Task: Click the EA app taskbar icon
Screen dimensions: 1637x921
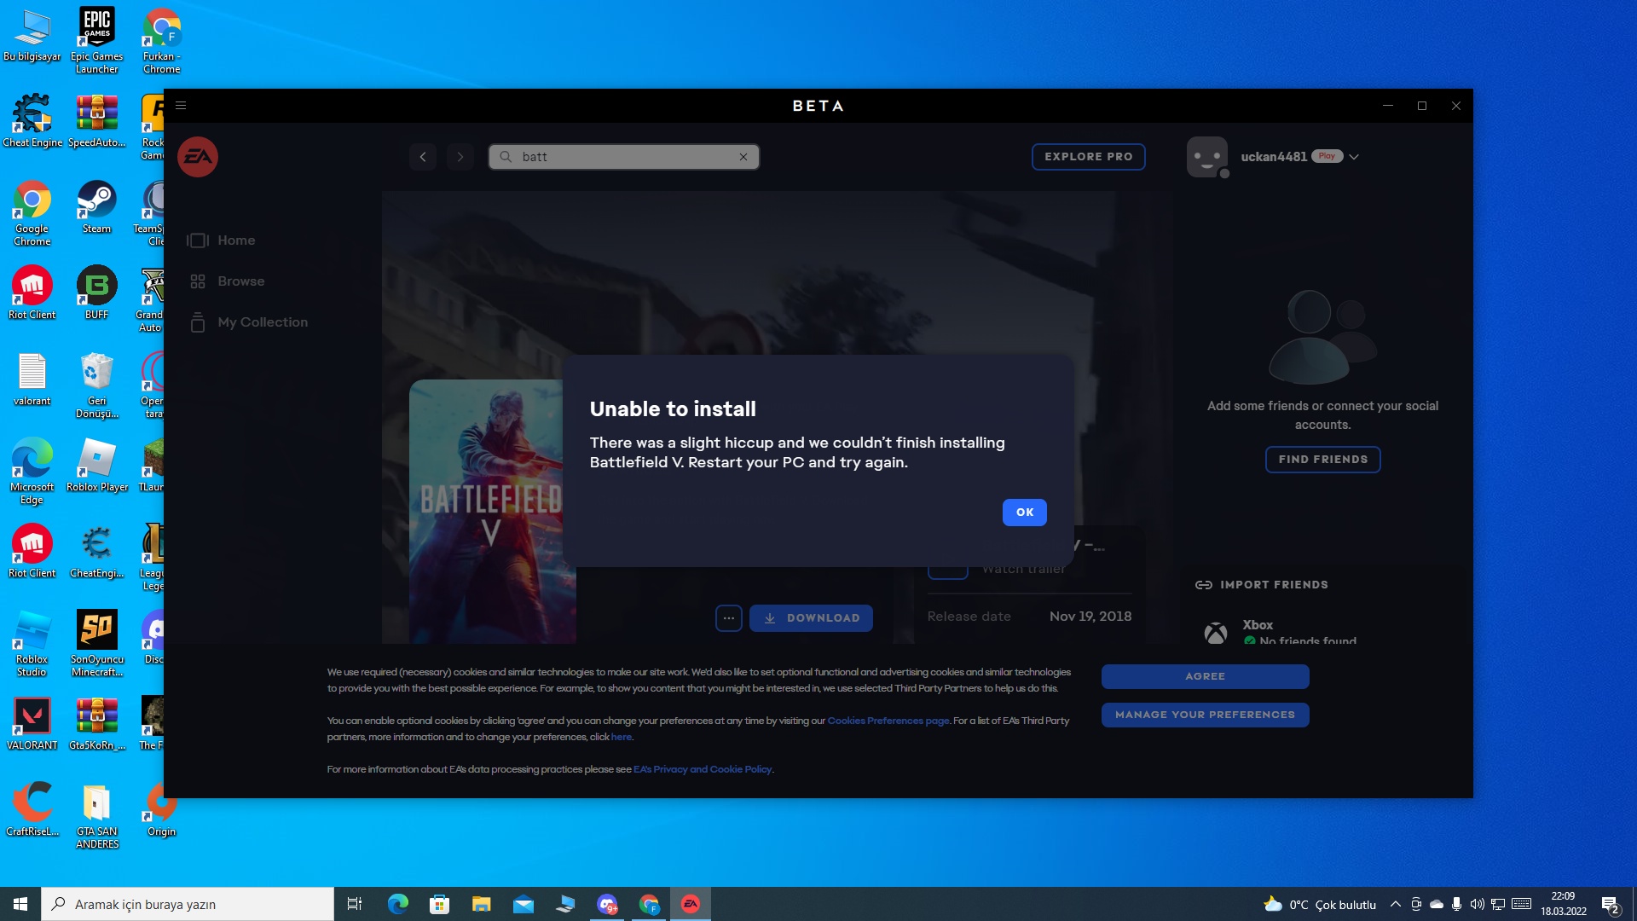Action: point(691,904)
